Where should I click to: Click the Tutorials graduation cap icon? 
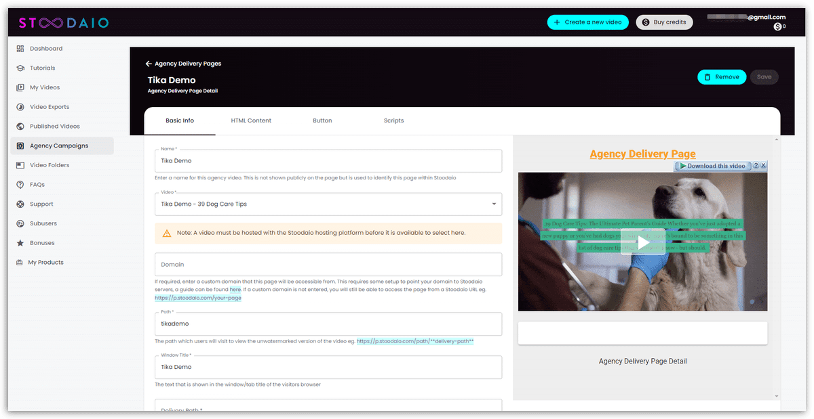(x=20, y=68)
